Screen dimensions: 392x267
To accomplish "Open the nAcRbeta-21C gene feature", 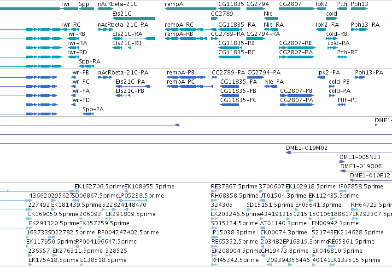I will (x=105, y=9).
